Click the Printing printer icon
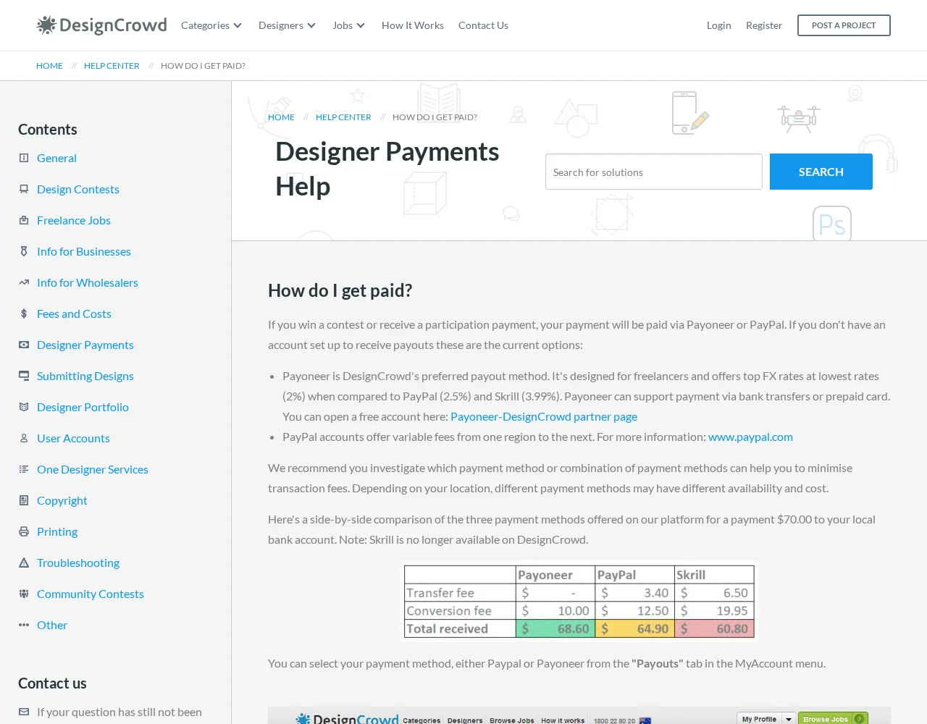Screen dimensions: 927x724 [x=24, y=531]
